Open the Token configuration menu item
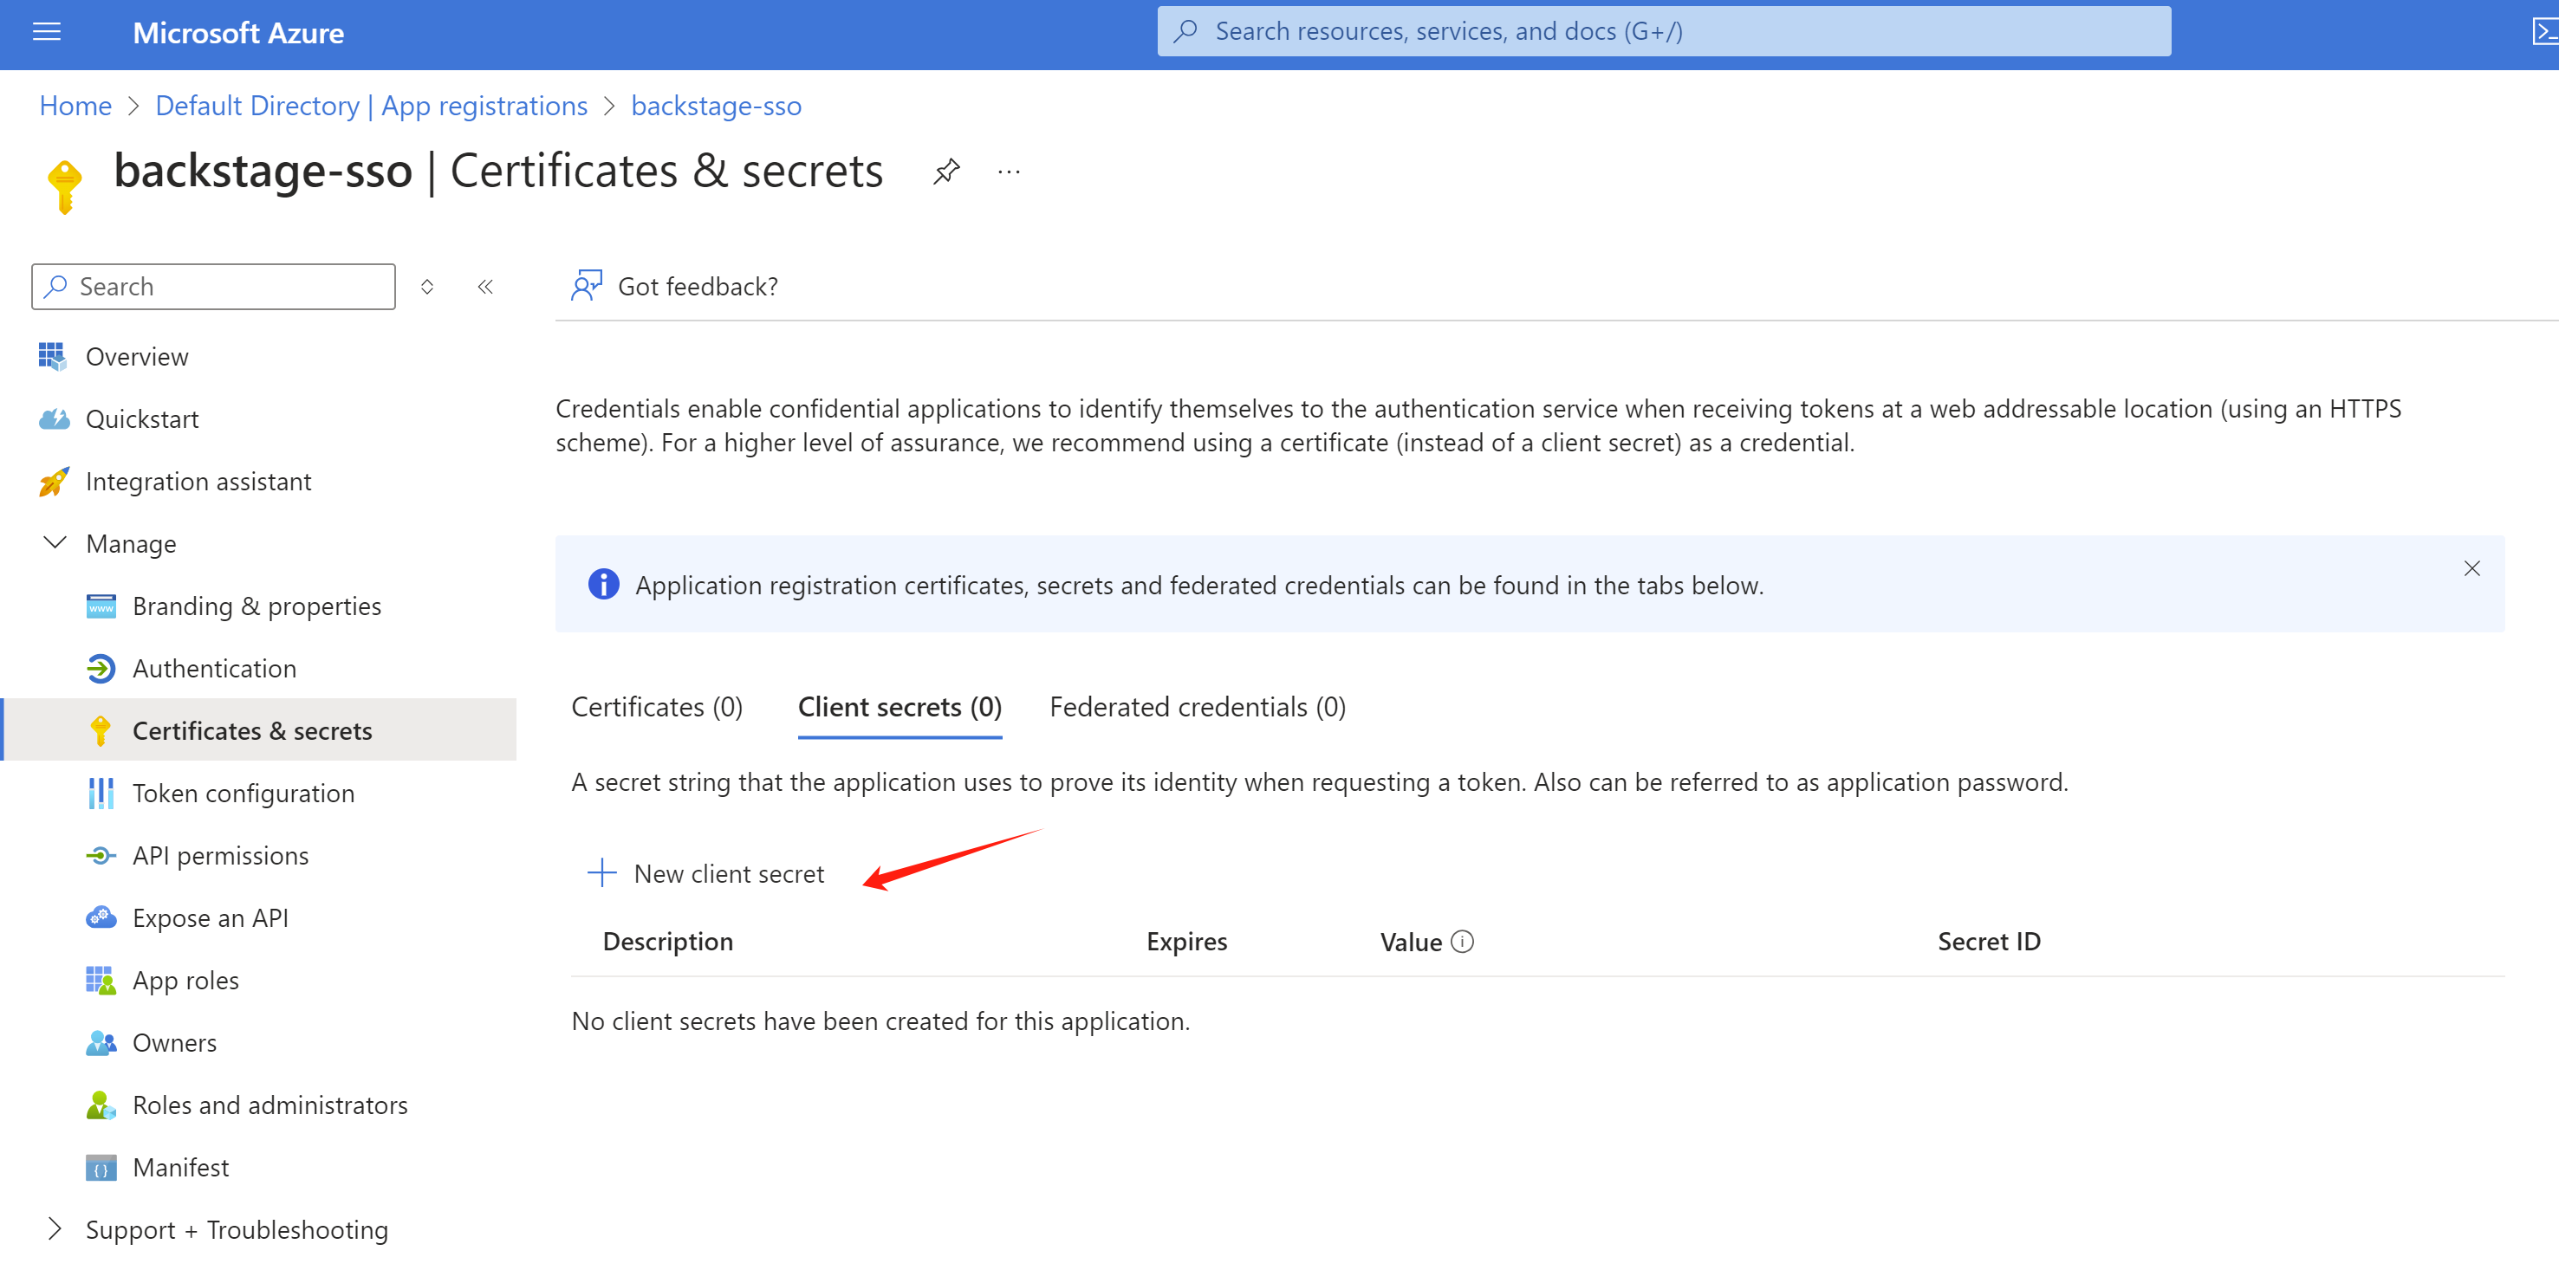 (x=243, y=793)
